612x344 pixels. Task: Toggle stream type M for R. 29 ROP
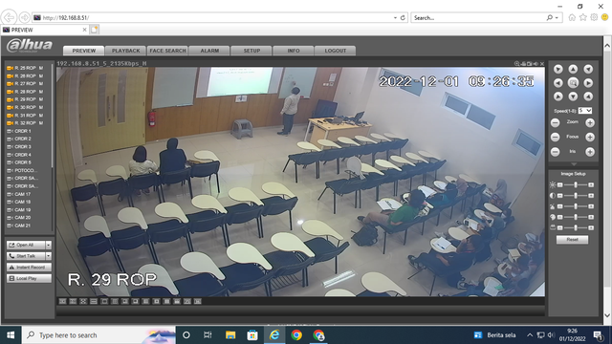point(41,99)
